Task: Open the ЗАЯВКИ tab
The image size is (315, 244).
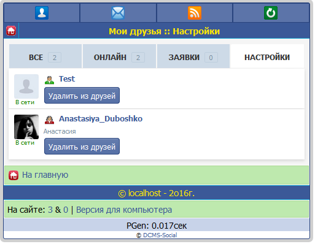Action: [x=193, y=56]
